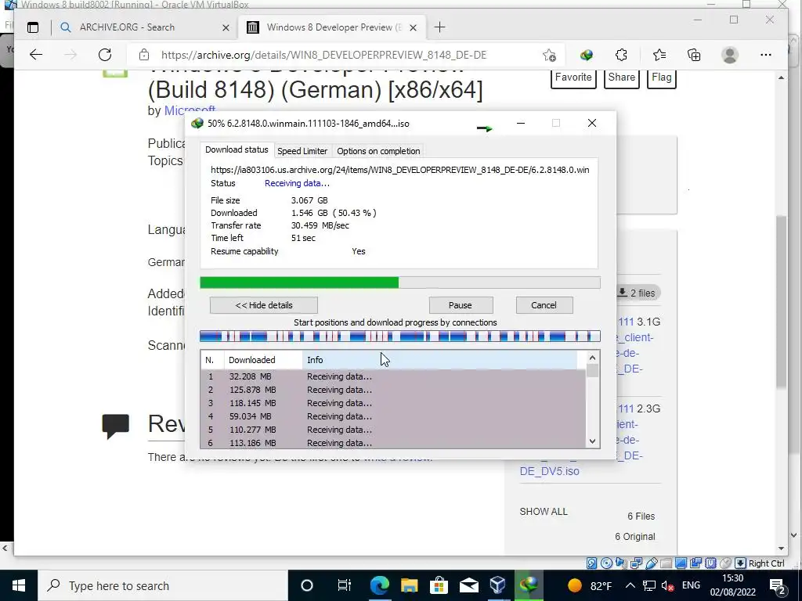The width and height of the screenshot is (802, 601).
Task: Select connection row 4 with 59.034 MB
Action: click(393, 416)
